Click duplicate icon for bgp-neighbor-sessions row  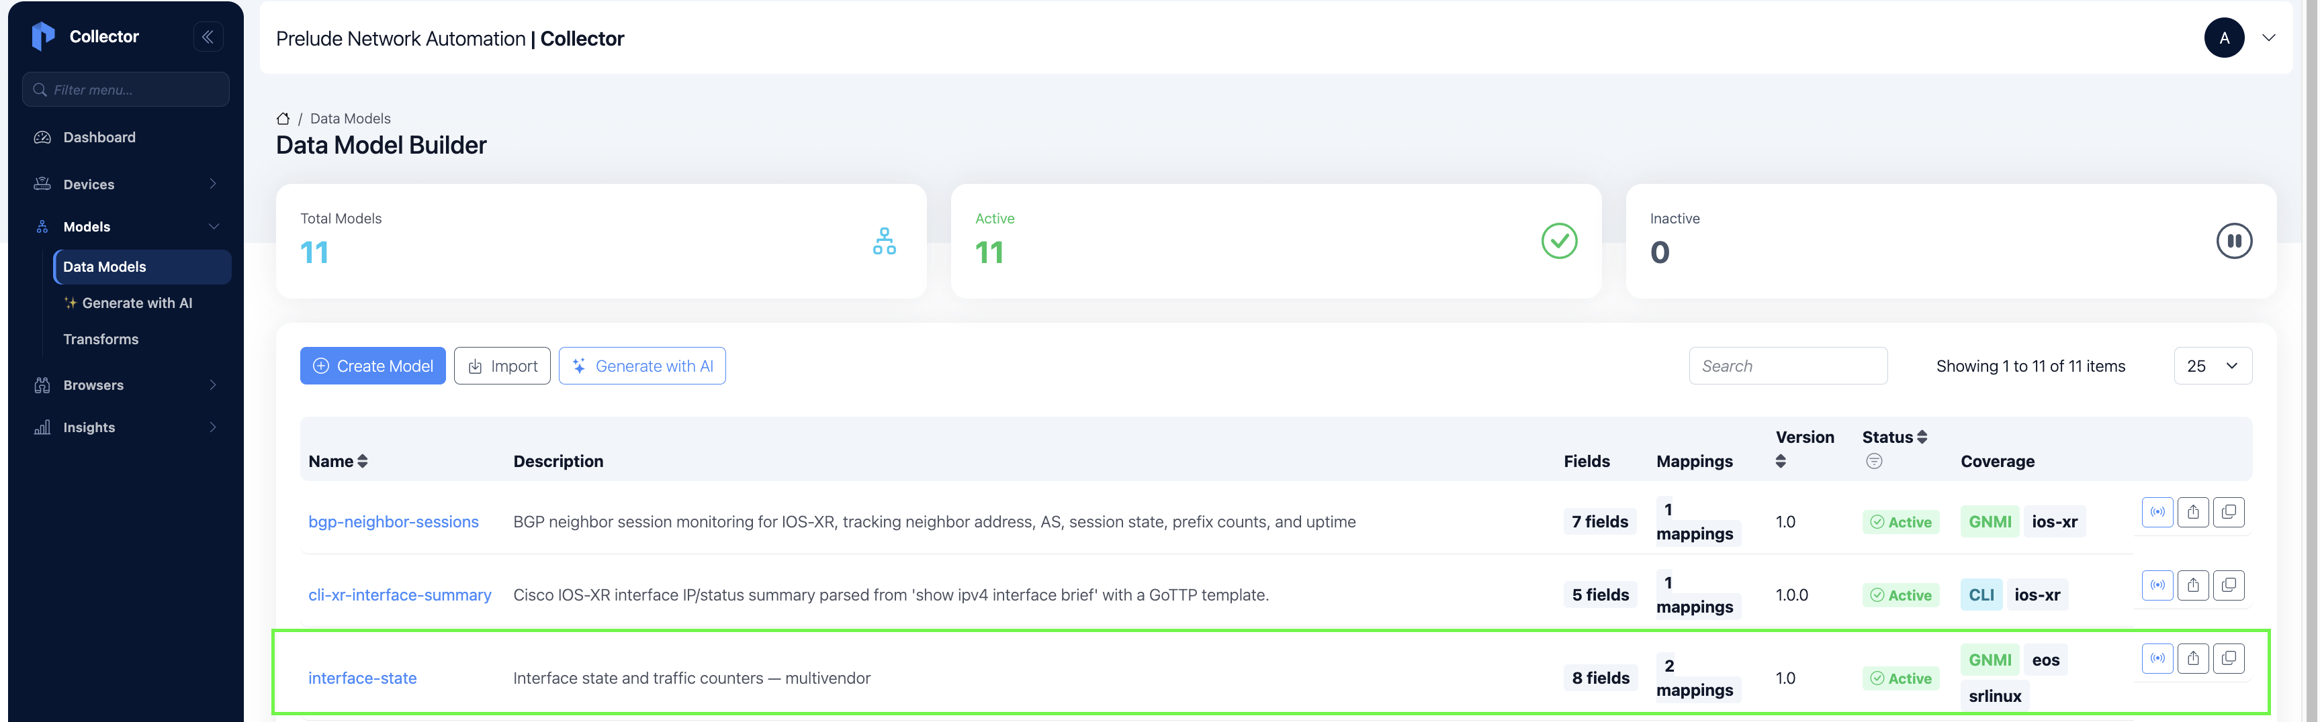pos(2229,512)
